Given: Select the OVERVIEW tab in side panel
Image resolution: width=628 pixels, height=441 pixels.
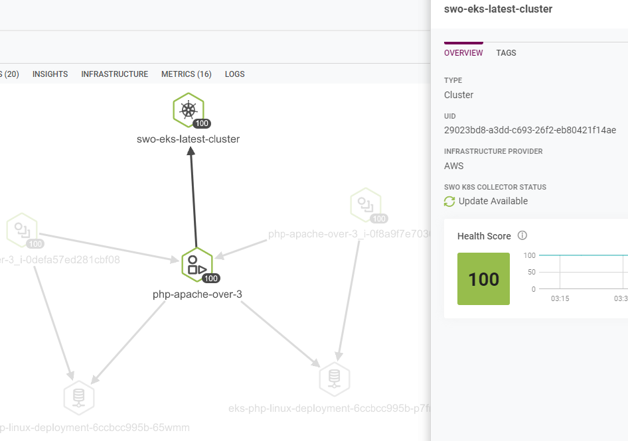Looking at the screenshot, I should coord(463,53).
